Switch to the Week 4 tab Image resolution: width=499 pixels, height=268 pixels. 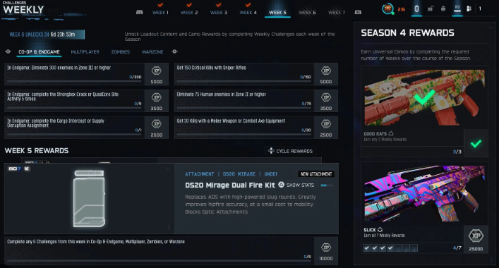pyautogui.click(x=248, y=13)
